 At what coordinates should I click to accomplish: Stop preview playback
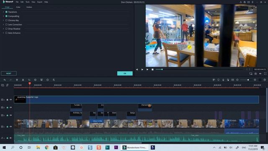tap(152, 70)
